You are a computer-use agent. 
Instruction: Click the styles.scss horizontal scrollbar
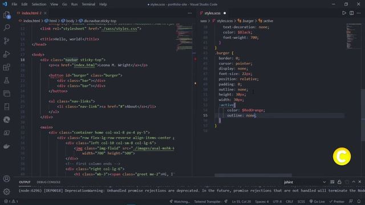[x=253, y=175]
